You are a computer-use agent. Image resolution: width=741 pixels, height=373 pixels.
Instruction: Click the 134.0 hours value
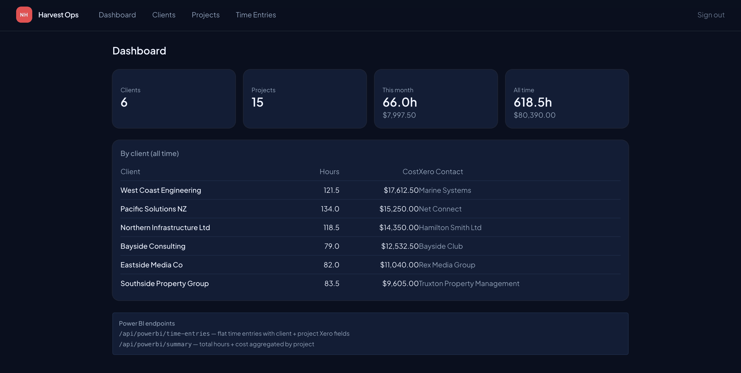pos(330,209)
